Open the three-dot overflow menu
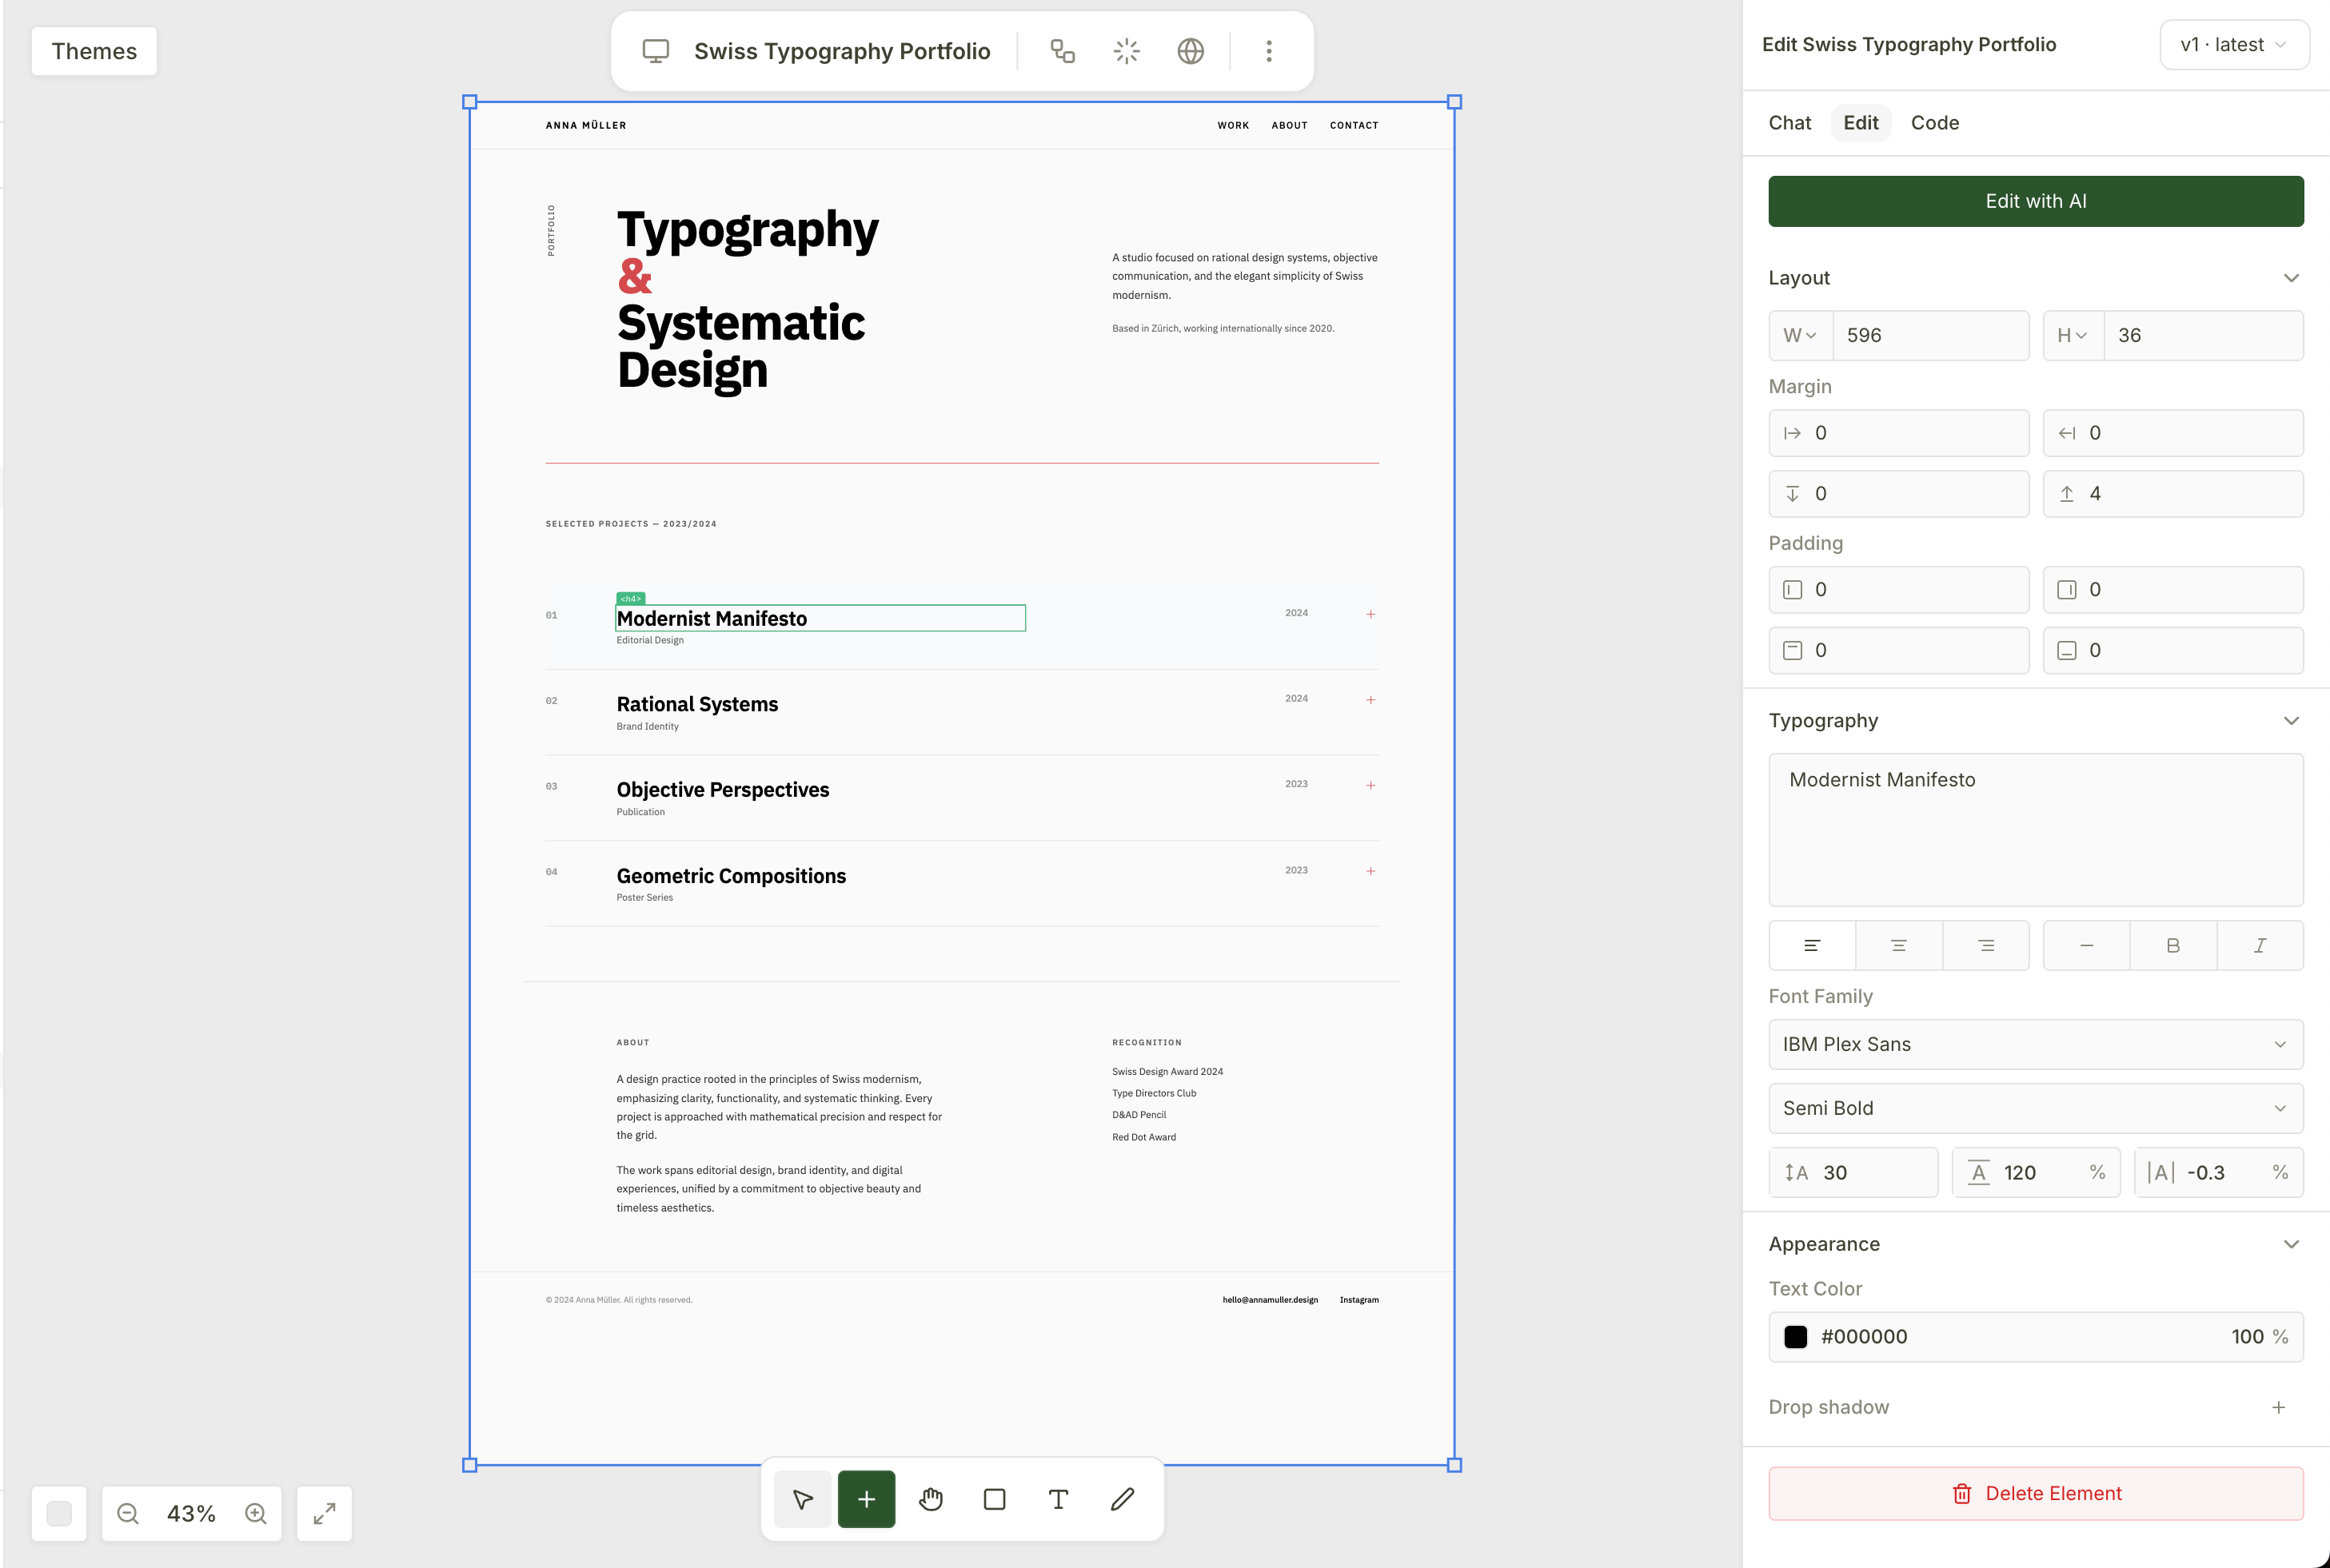This screenshot has height=1568, width=2330. (x=1268, y=50)
